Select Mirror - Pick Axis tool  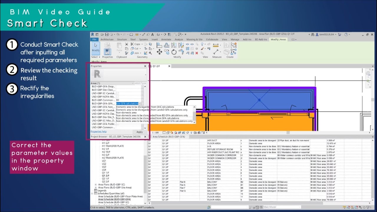click(x=174, y=45)
